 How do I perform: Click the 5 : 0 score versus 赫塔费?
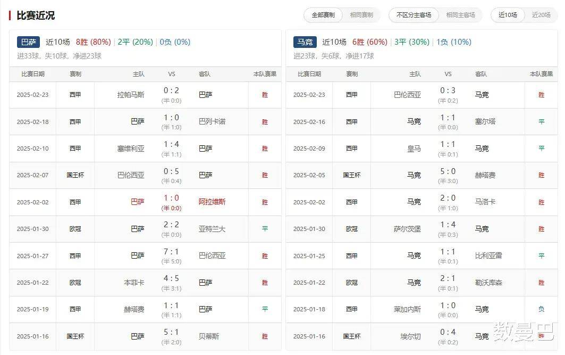click(x=448, y=171)
